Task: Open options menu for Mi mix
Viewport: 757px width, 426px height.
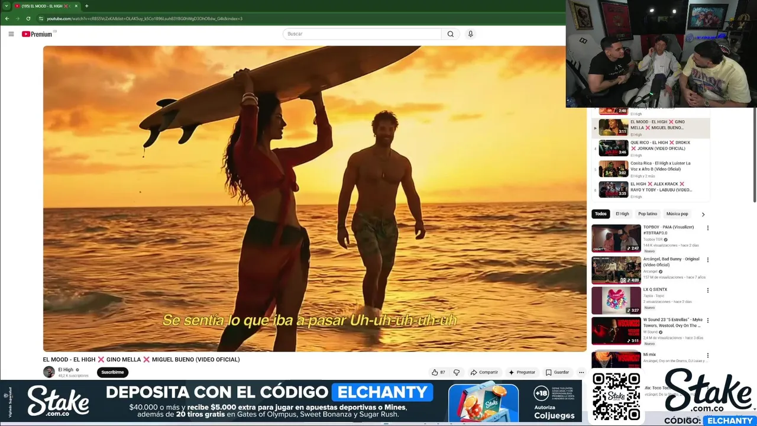Action: [x=707, y=356]
